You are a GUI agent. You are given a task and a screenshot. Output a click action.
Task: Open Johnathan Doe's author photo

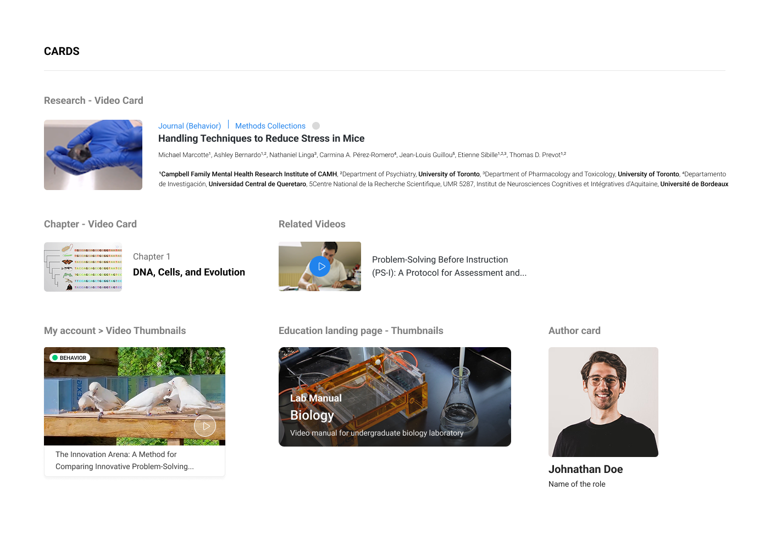pos(603,402)
